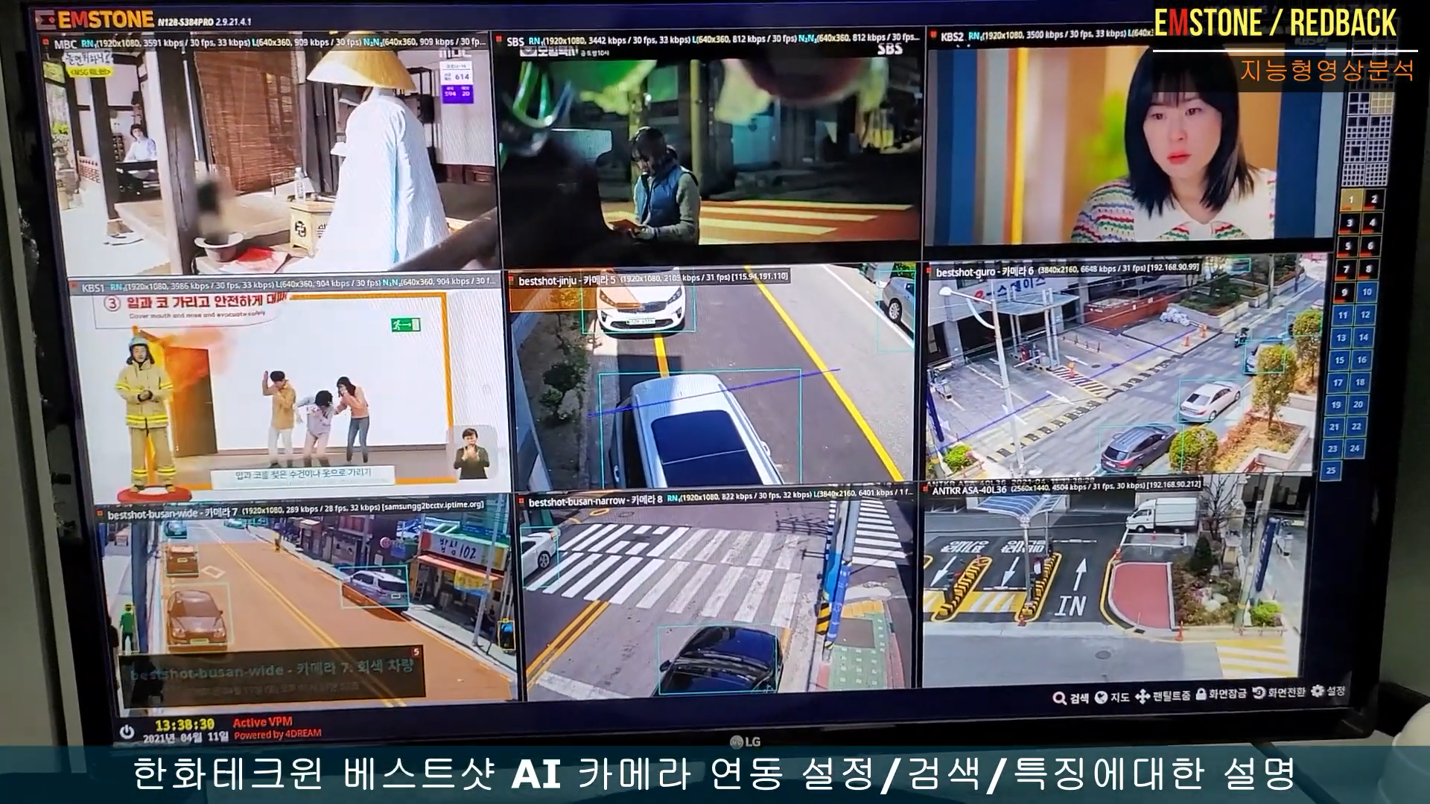The image size is (1430, 804).
Task: Open 설정 settings gear
Action: (1328, 691)
